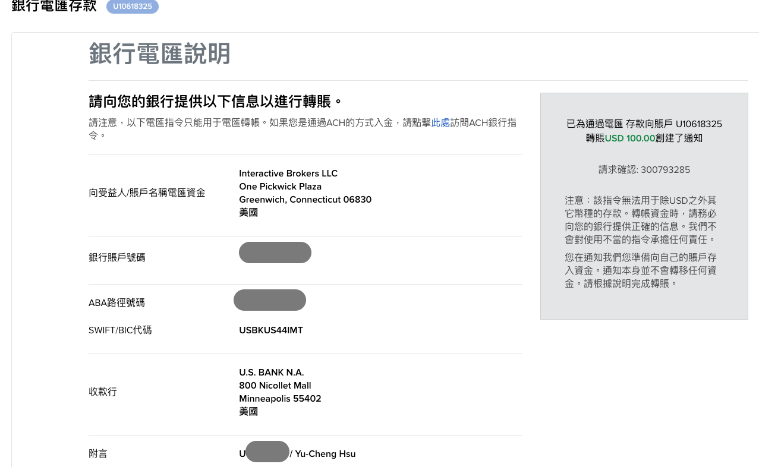759x467 pixels.
Task: Click the 銀行電匯存款 page title
Action: (54, 7)
